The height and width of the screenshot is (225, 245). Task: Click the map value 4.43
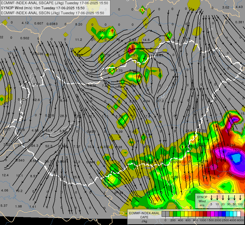click(239, 7)
